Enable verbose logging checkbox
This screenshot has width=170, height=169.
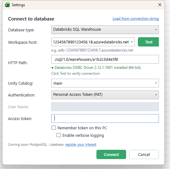pyautogui.click(x=59, y=135)
